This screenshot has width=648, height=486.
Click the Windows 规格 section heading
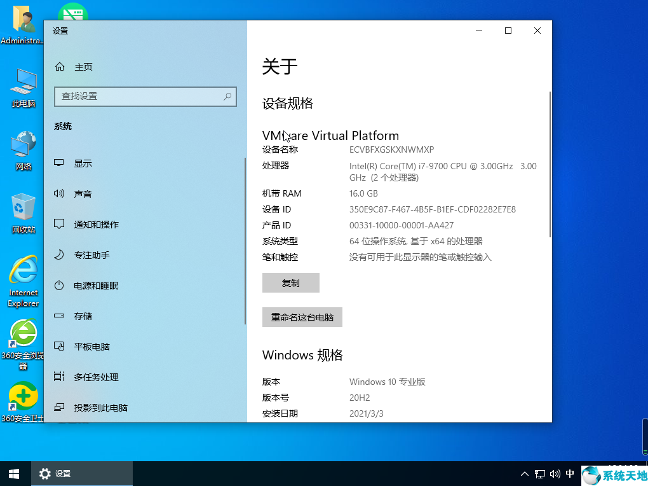302,355
